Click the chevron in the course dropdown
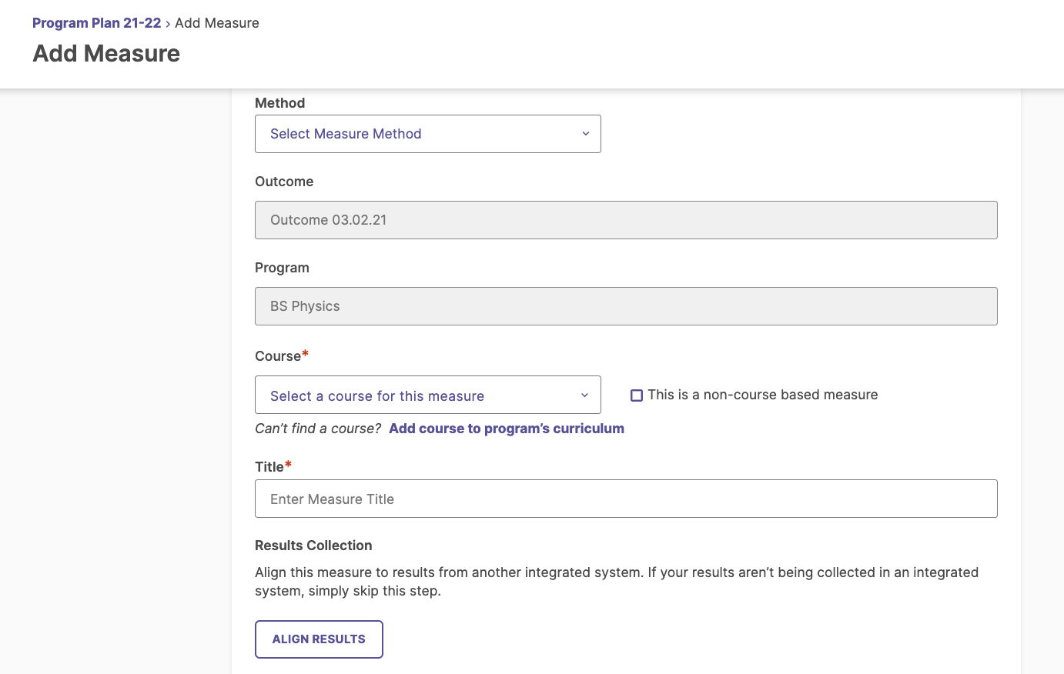The image size is (1064, 674). tap(585, 395)
